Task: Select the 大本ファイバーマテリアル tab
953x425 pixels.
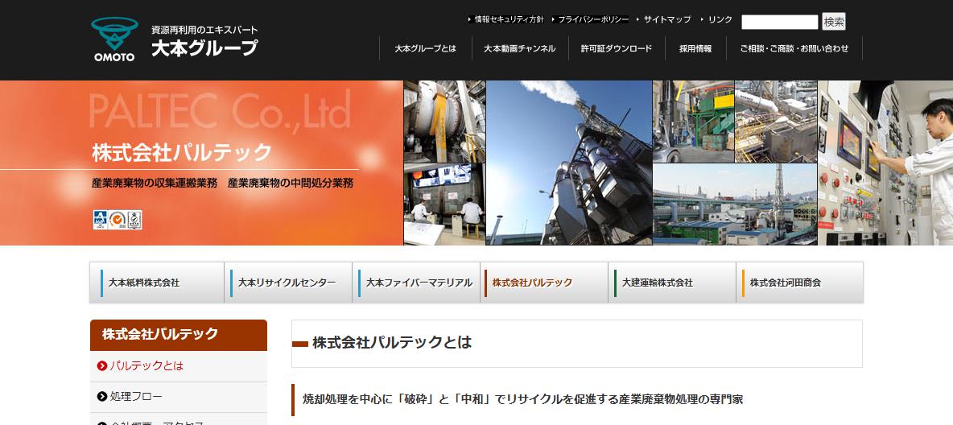Action: click(x=416, y=283)
